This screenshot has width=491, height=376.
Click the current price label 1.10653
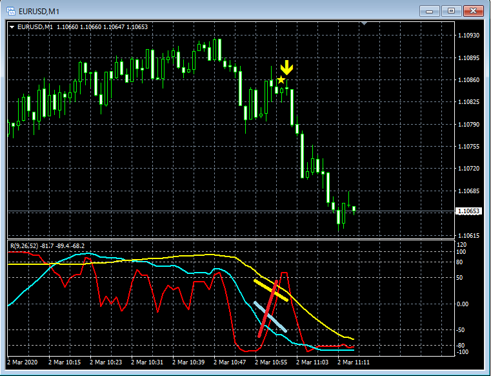[469, 211]
